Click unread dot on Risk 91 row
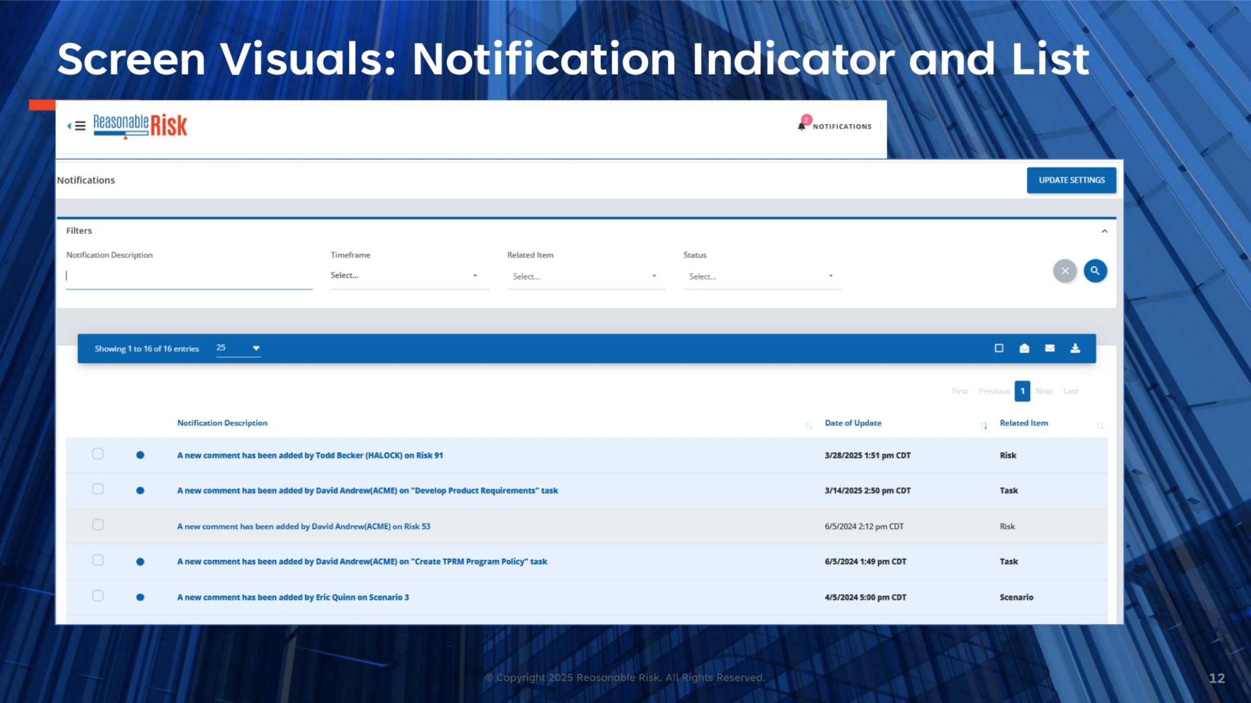Screen dimensions: 1251x703 [x=140, y=455]
